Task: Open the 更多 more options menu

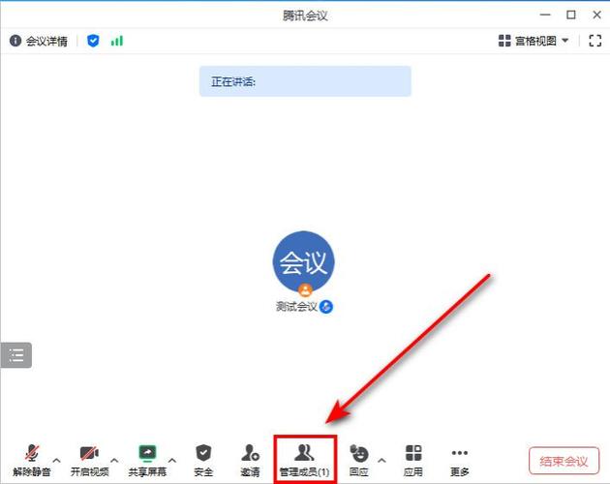Action: pos(460,462)
